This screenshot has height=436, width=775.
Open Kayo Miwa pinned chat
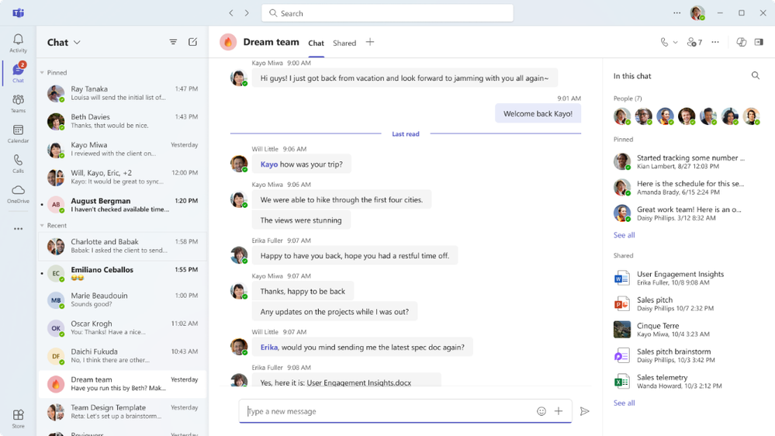(123, 149)
